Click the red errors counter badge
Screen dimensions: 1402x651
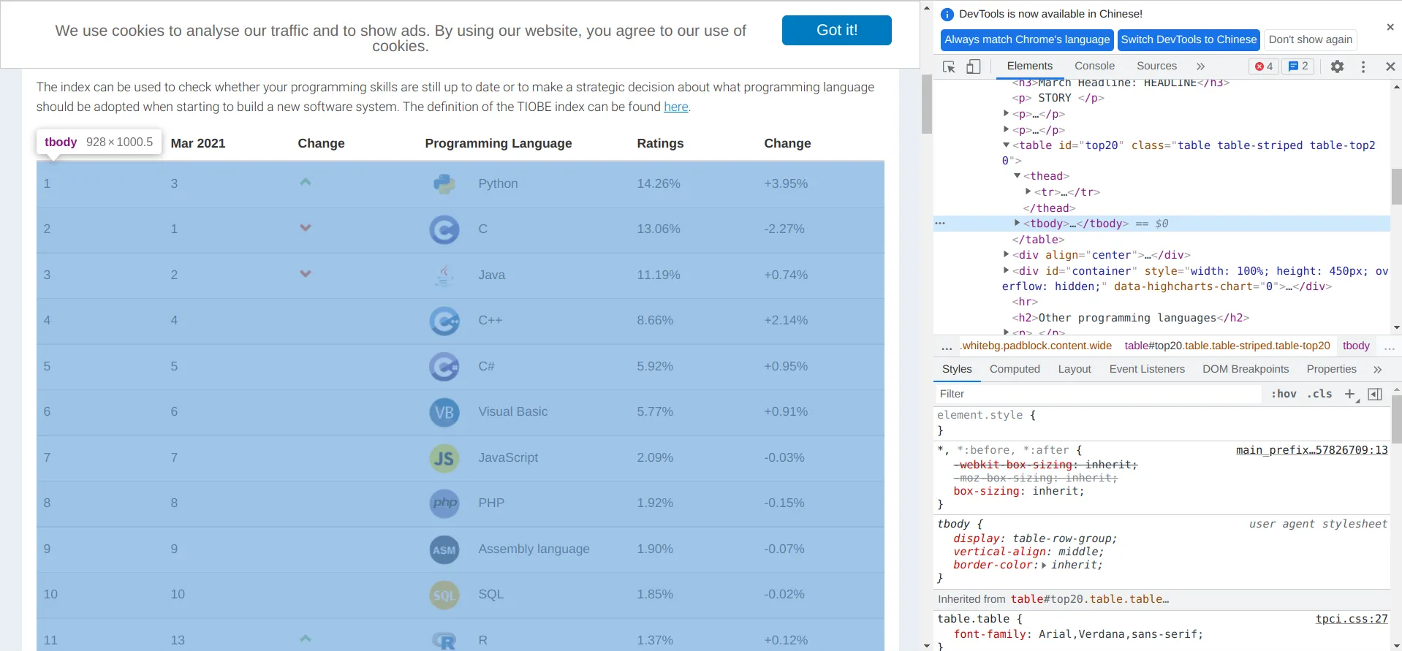(x=1264, y=66)
